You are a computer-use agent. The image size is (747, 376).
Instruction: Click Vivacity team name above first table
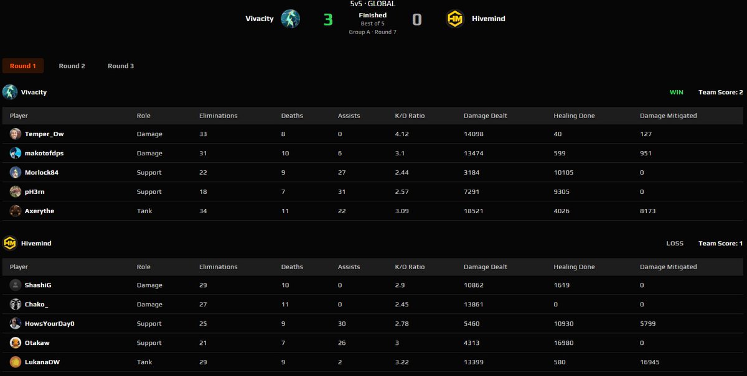point(34,92)
